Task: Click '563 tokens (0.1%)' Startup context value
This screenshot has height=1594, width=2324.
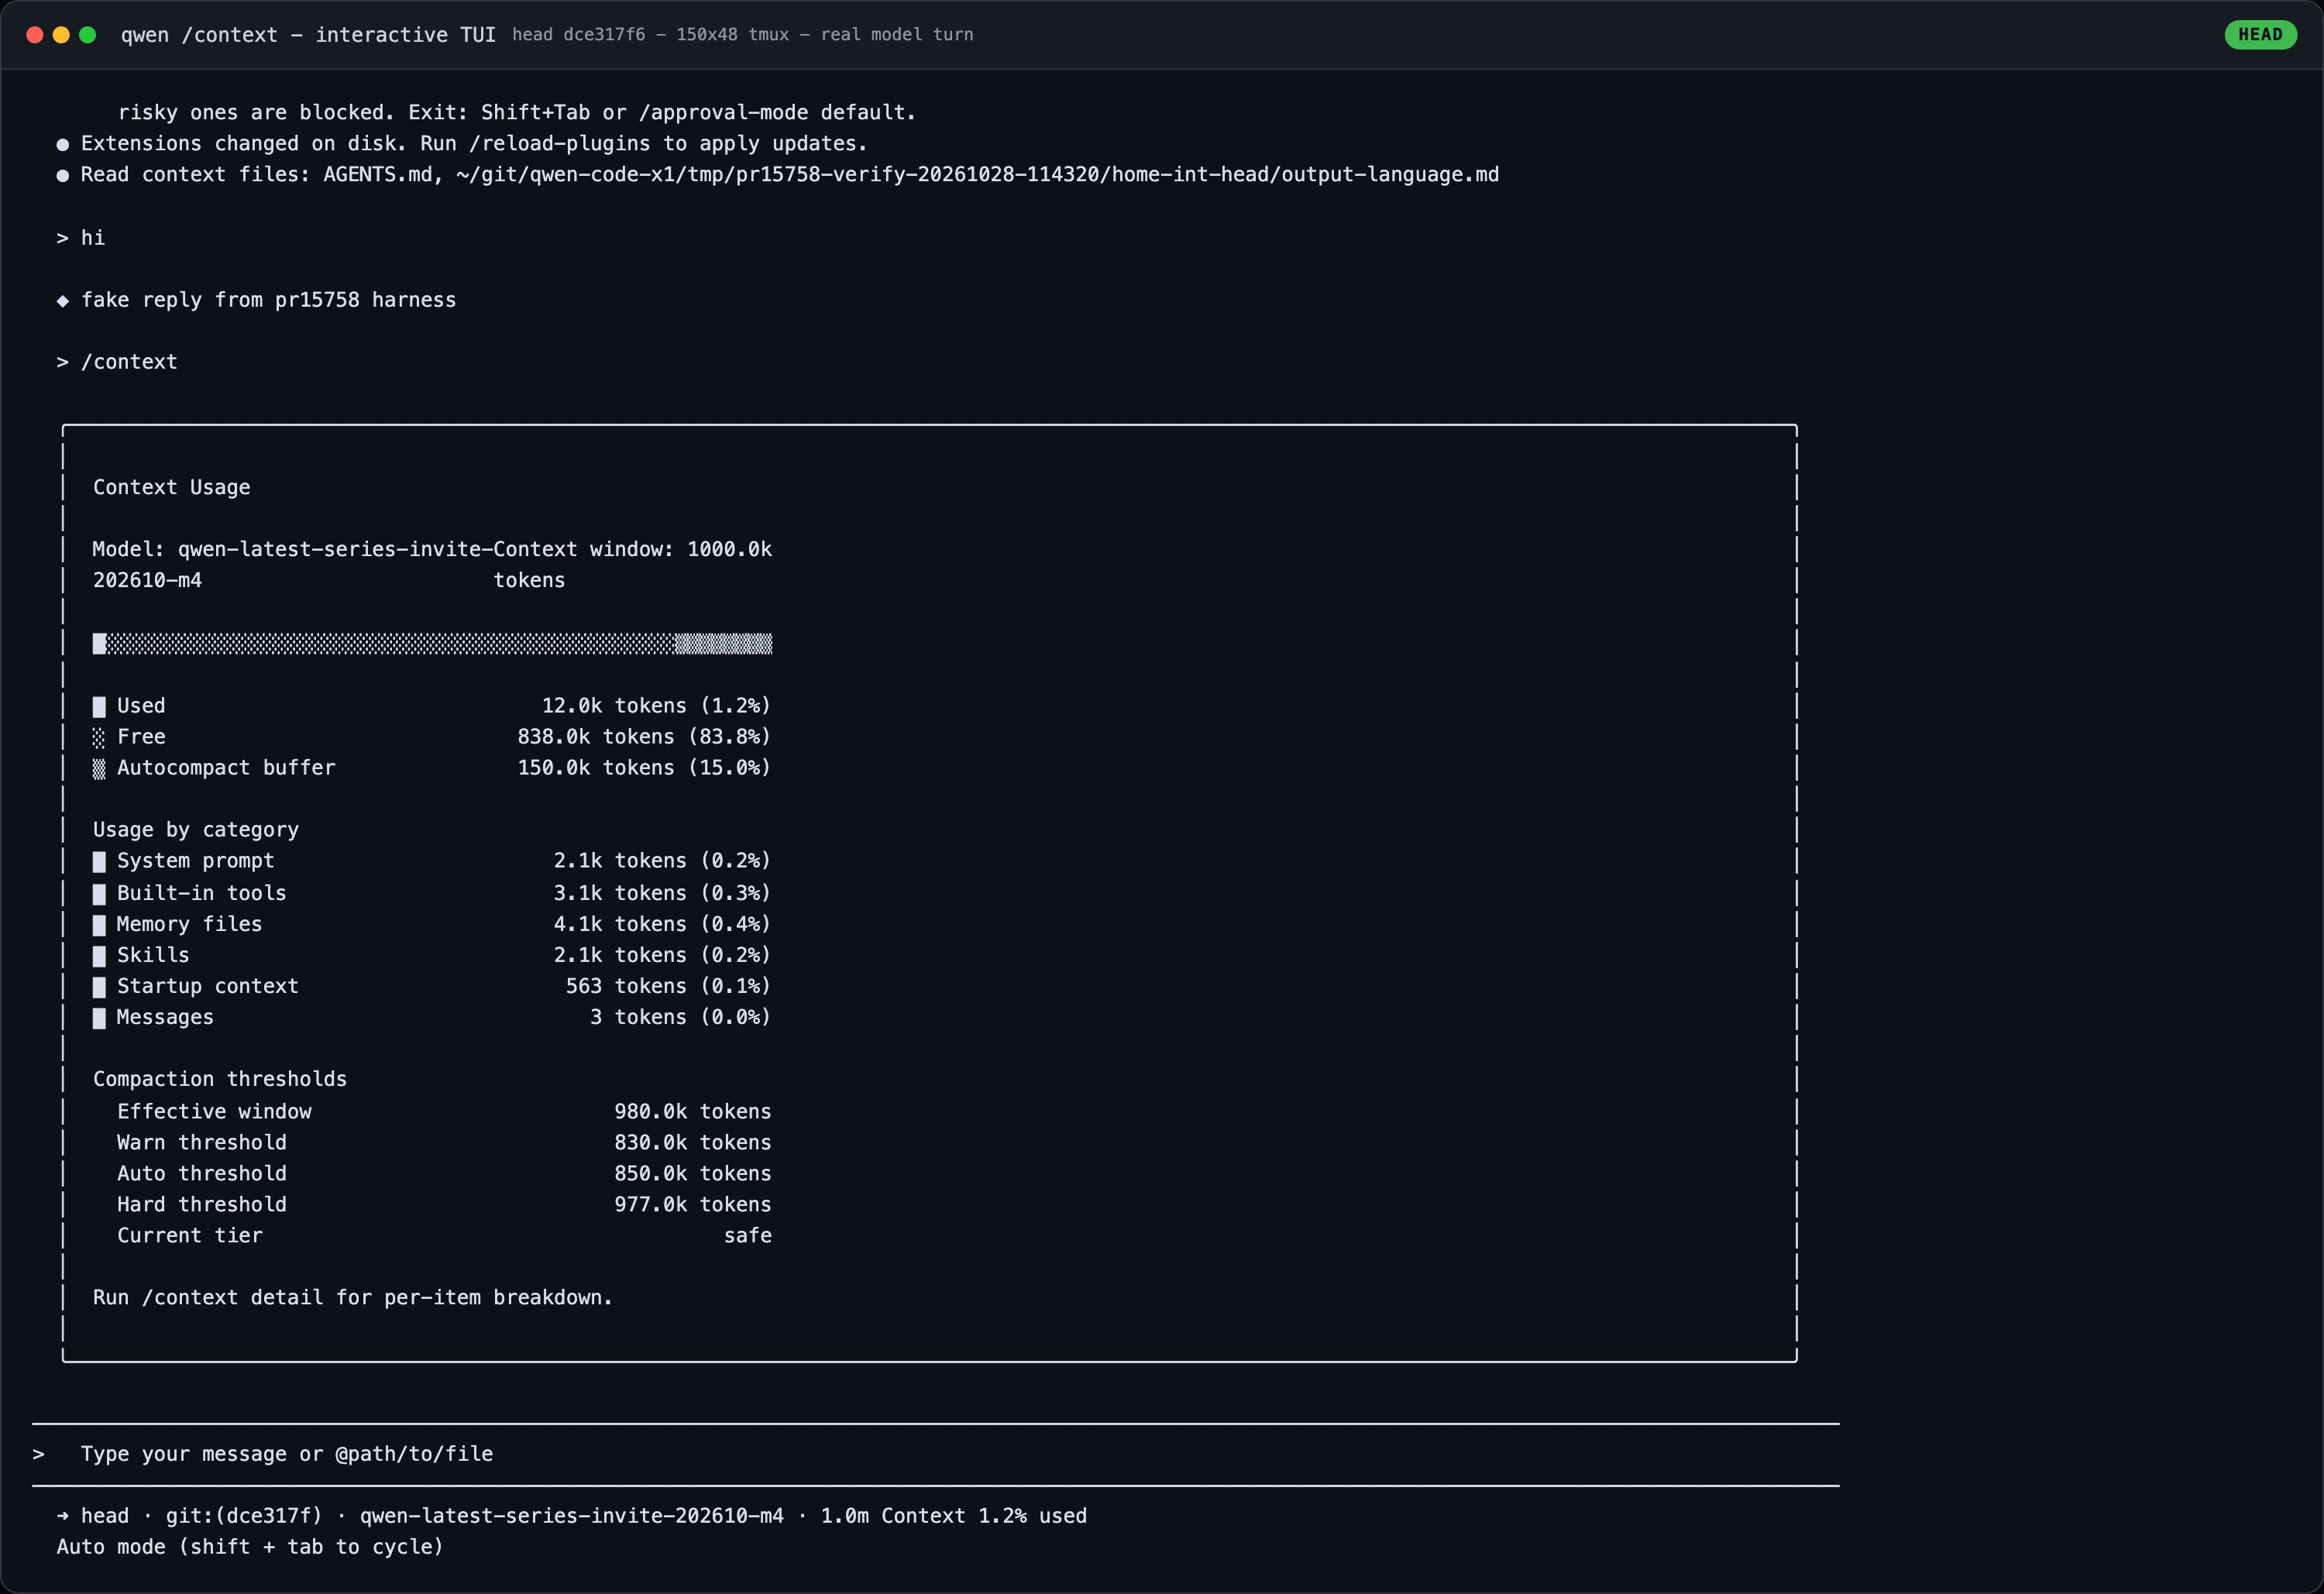Action: (668, 986)
